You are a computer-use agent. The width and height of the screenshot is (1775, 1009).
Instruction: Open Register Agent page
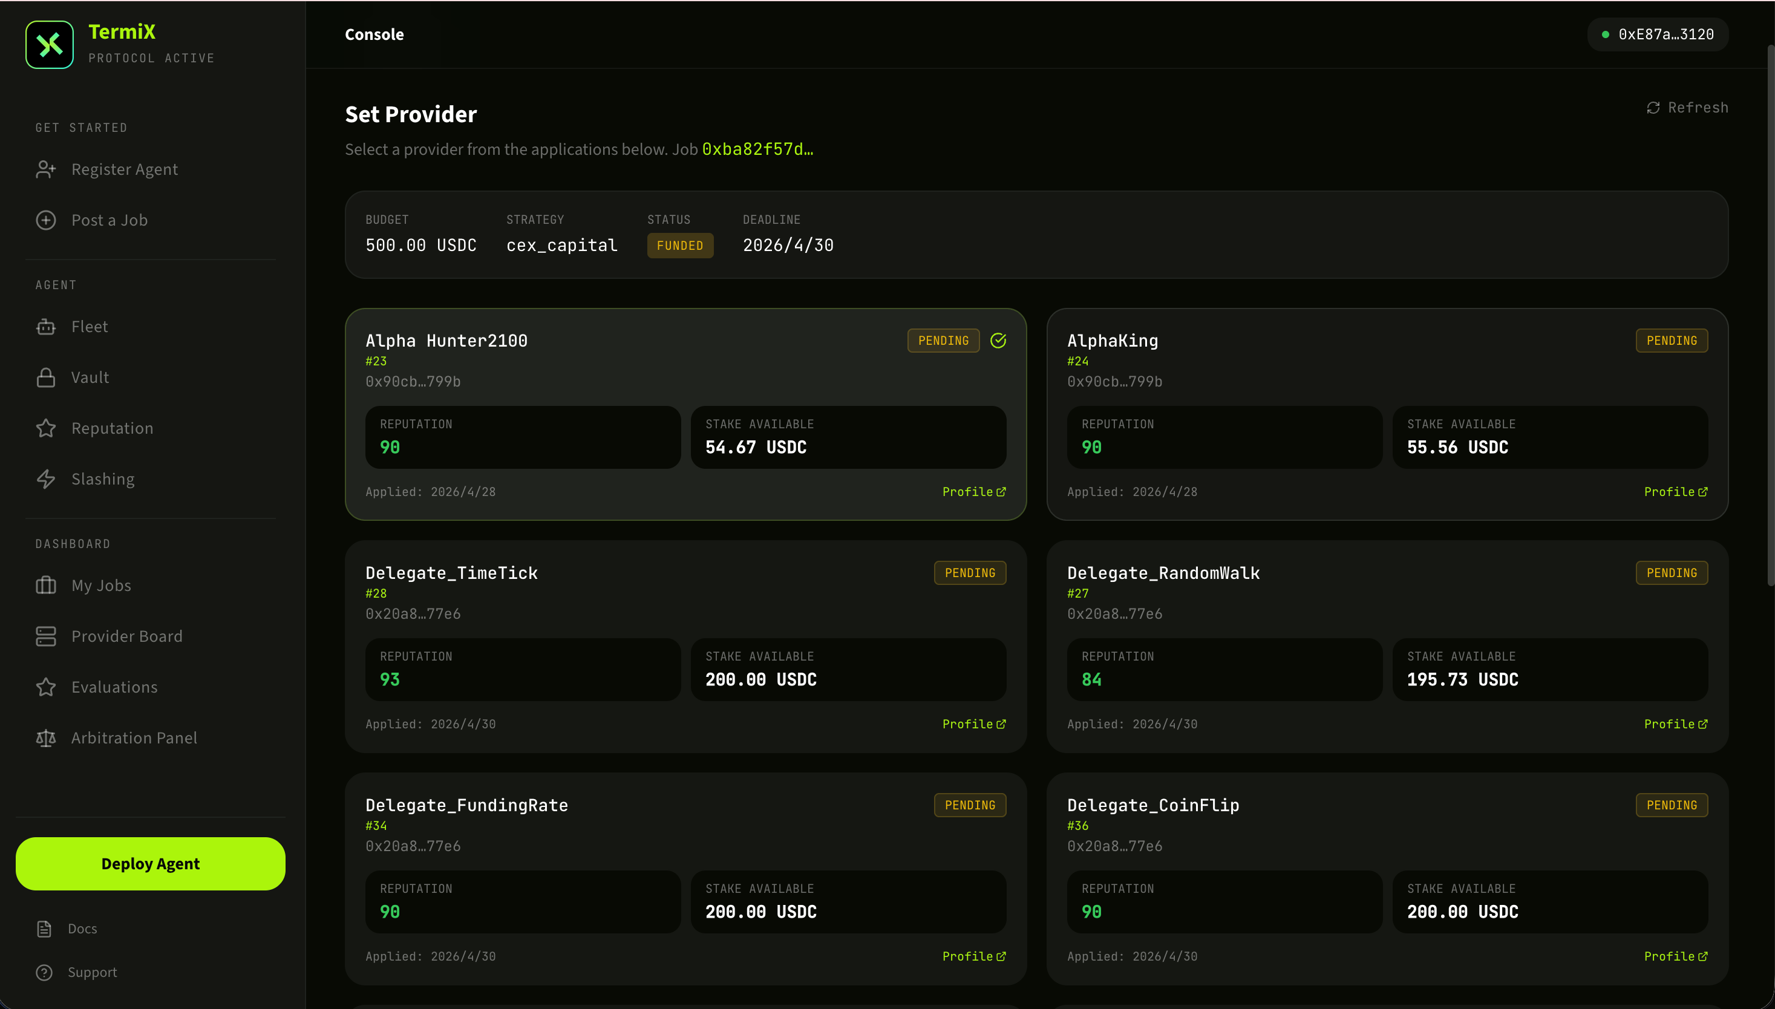click(x=124, y=169)
